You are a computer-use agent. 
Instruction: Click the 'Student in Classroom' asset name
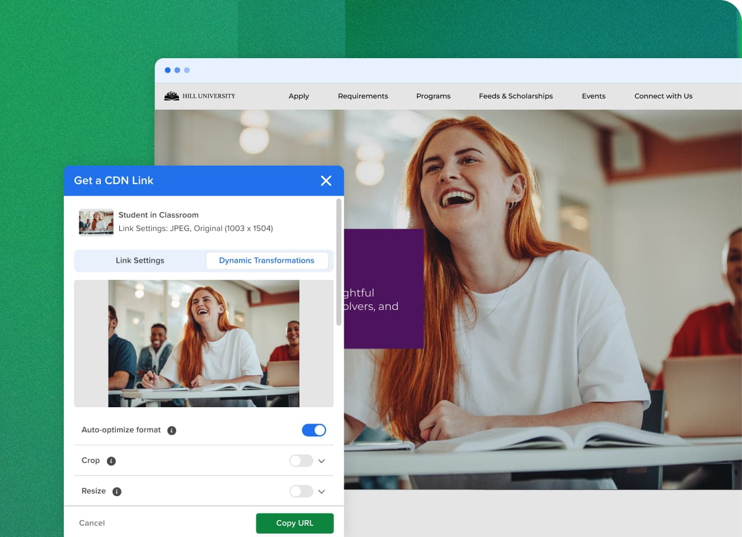pos(158,215)
